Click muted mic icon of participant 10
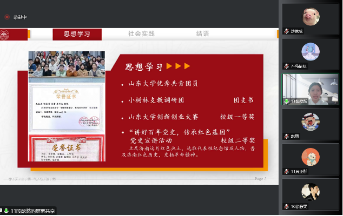343x216 pixels. (287, 206)
